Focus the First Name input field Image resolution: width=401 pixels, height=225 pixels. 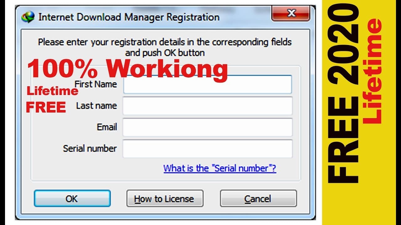(208, 84)
